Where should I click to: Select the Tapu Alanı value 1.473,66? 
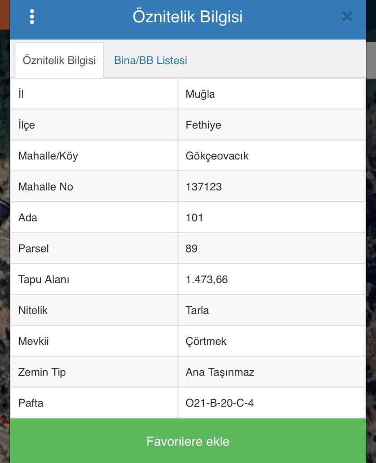tap(207, 279)
